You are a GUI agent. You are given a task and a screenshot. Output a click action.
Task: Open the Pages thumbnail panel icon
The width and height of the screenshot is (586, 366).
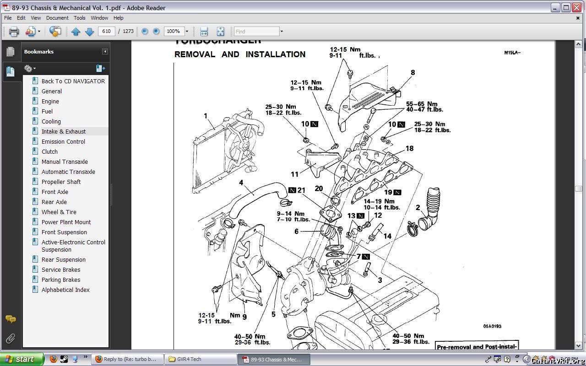pos(10,52)
